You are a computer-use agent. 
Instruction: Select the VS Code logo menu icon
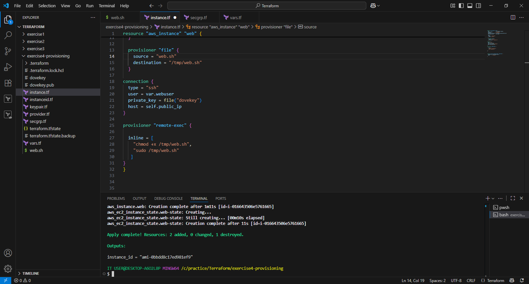pos(6,6)
